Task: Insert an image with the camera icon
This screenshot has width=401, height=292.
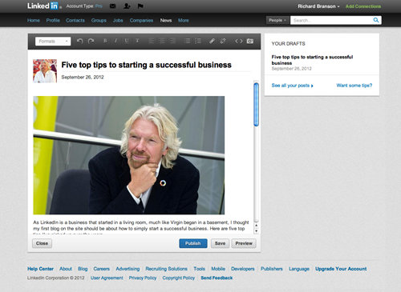Action: 250,41
